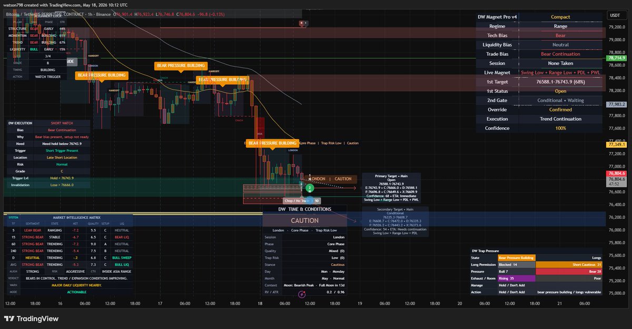
Task: Click the 9.0 quality in the 60 row
Action: coord(93,244)
